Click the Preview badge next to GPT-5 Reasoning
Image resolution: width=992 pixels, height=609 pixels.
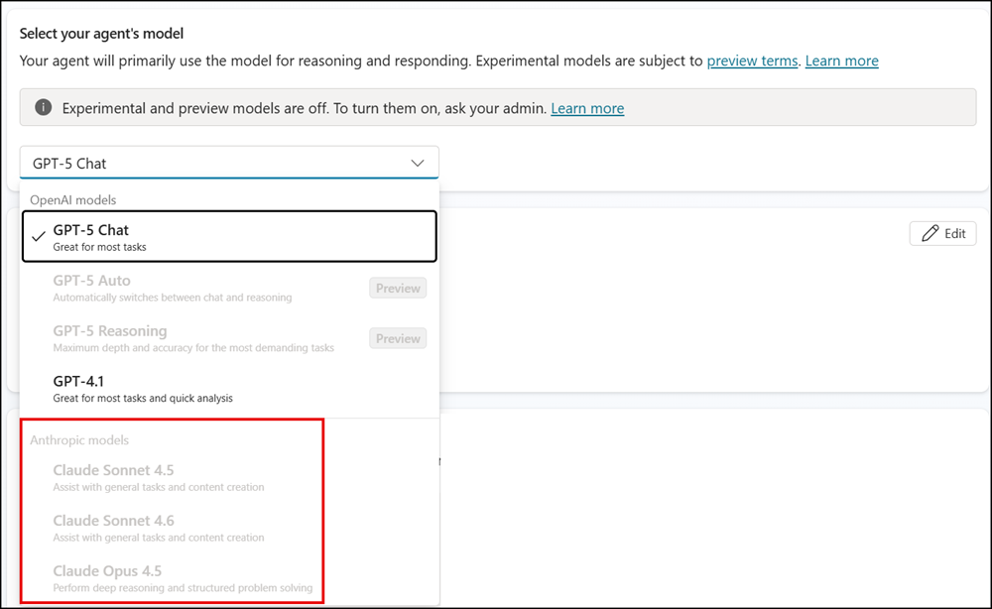tap(397, 338)
